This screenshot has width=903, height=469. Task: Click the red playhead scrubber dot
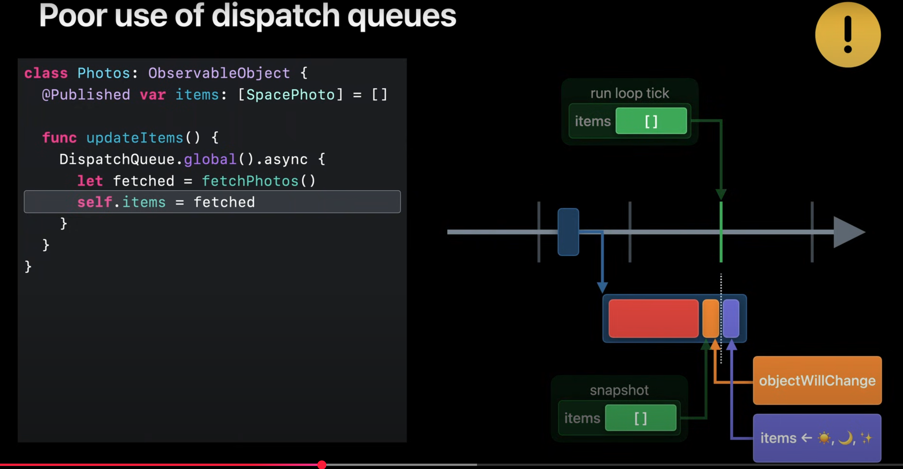coord(322,465)
